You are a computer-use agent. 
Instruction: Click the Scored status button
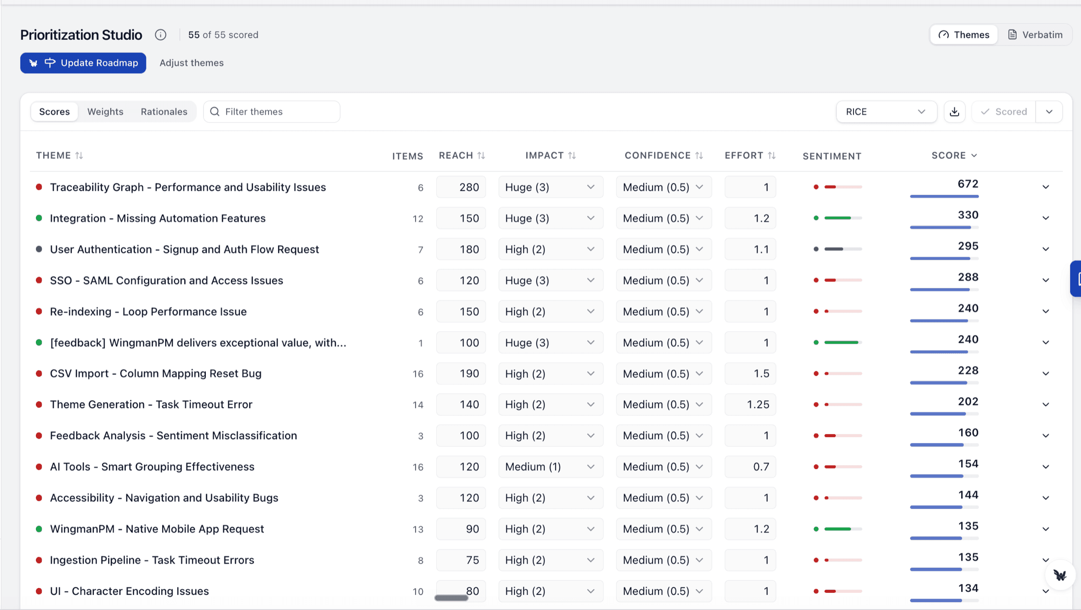[x=1003, y=112]
